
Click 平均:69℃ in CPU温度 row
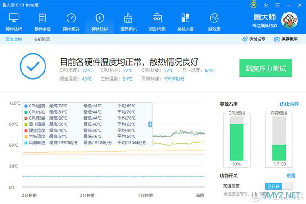coord(126,106)
